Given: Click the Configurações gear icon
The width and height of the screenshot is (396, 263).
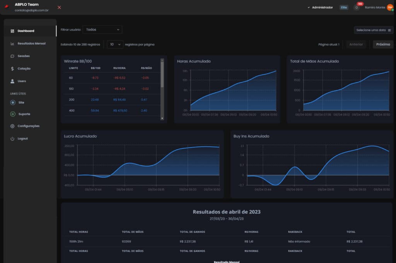Looking at the screenshot, I should pyautogui.click(x=12, y=126).
